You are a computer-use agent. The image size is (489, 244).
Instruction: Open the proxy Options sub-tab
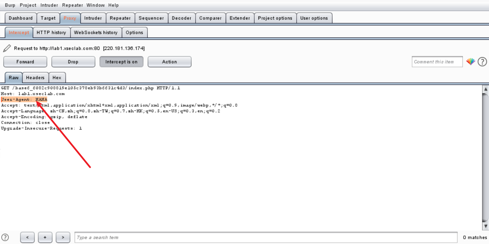pos(134,33)
